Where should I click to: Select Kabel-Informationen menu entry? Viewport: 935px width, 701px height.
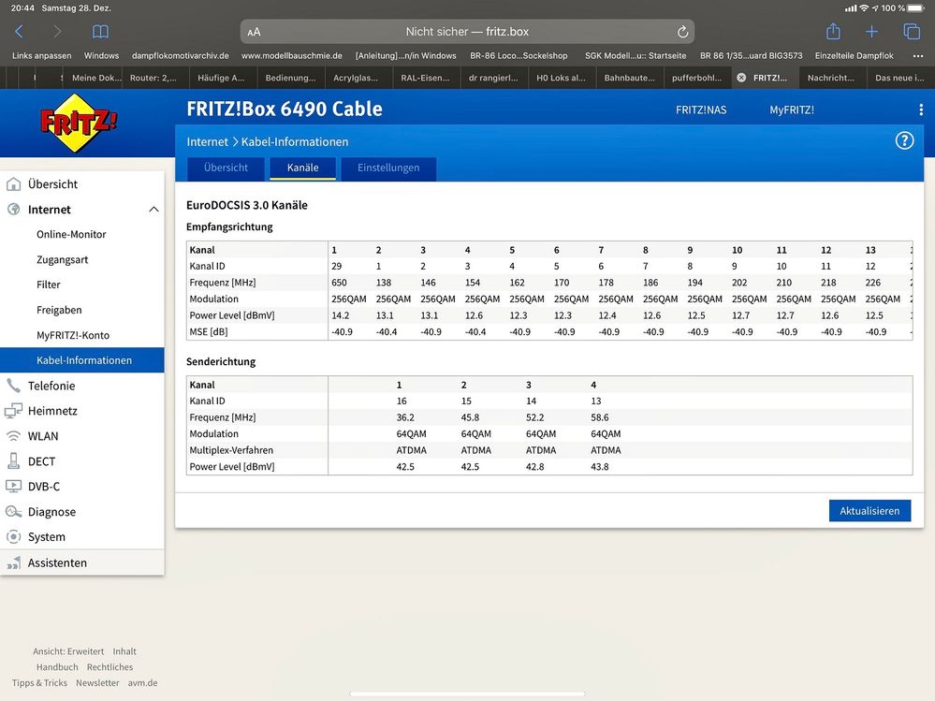tap(82, 360)
